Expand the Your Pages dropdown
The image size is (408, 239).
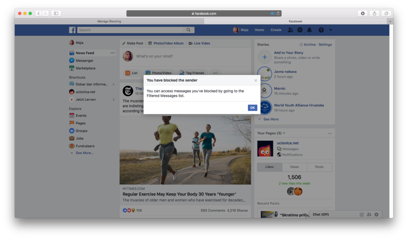tap(284, 133)
